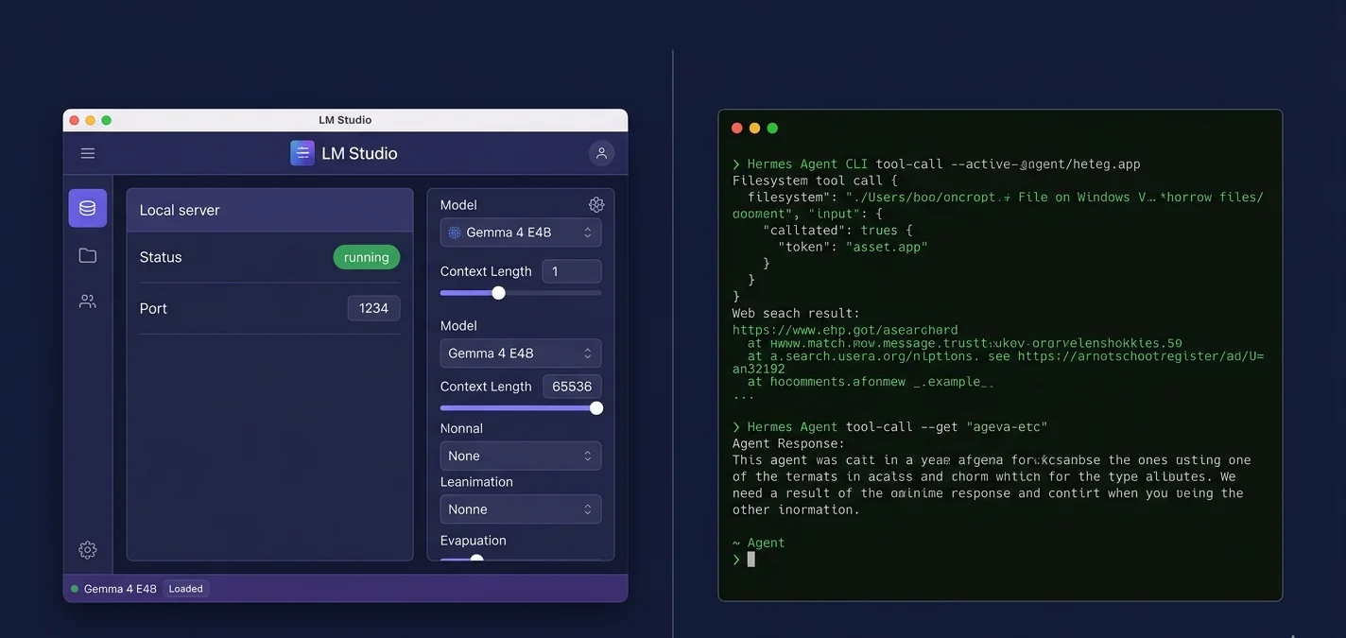Click the LM Studio window title text
This screenshot has height=638, width=1346.
[345, 120]
